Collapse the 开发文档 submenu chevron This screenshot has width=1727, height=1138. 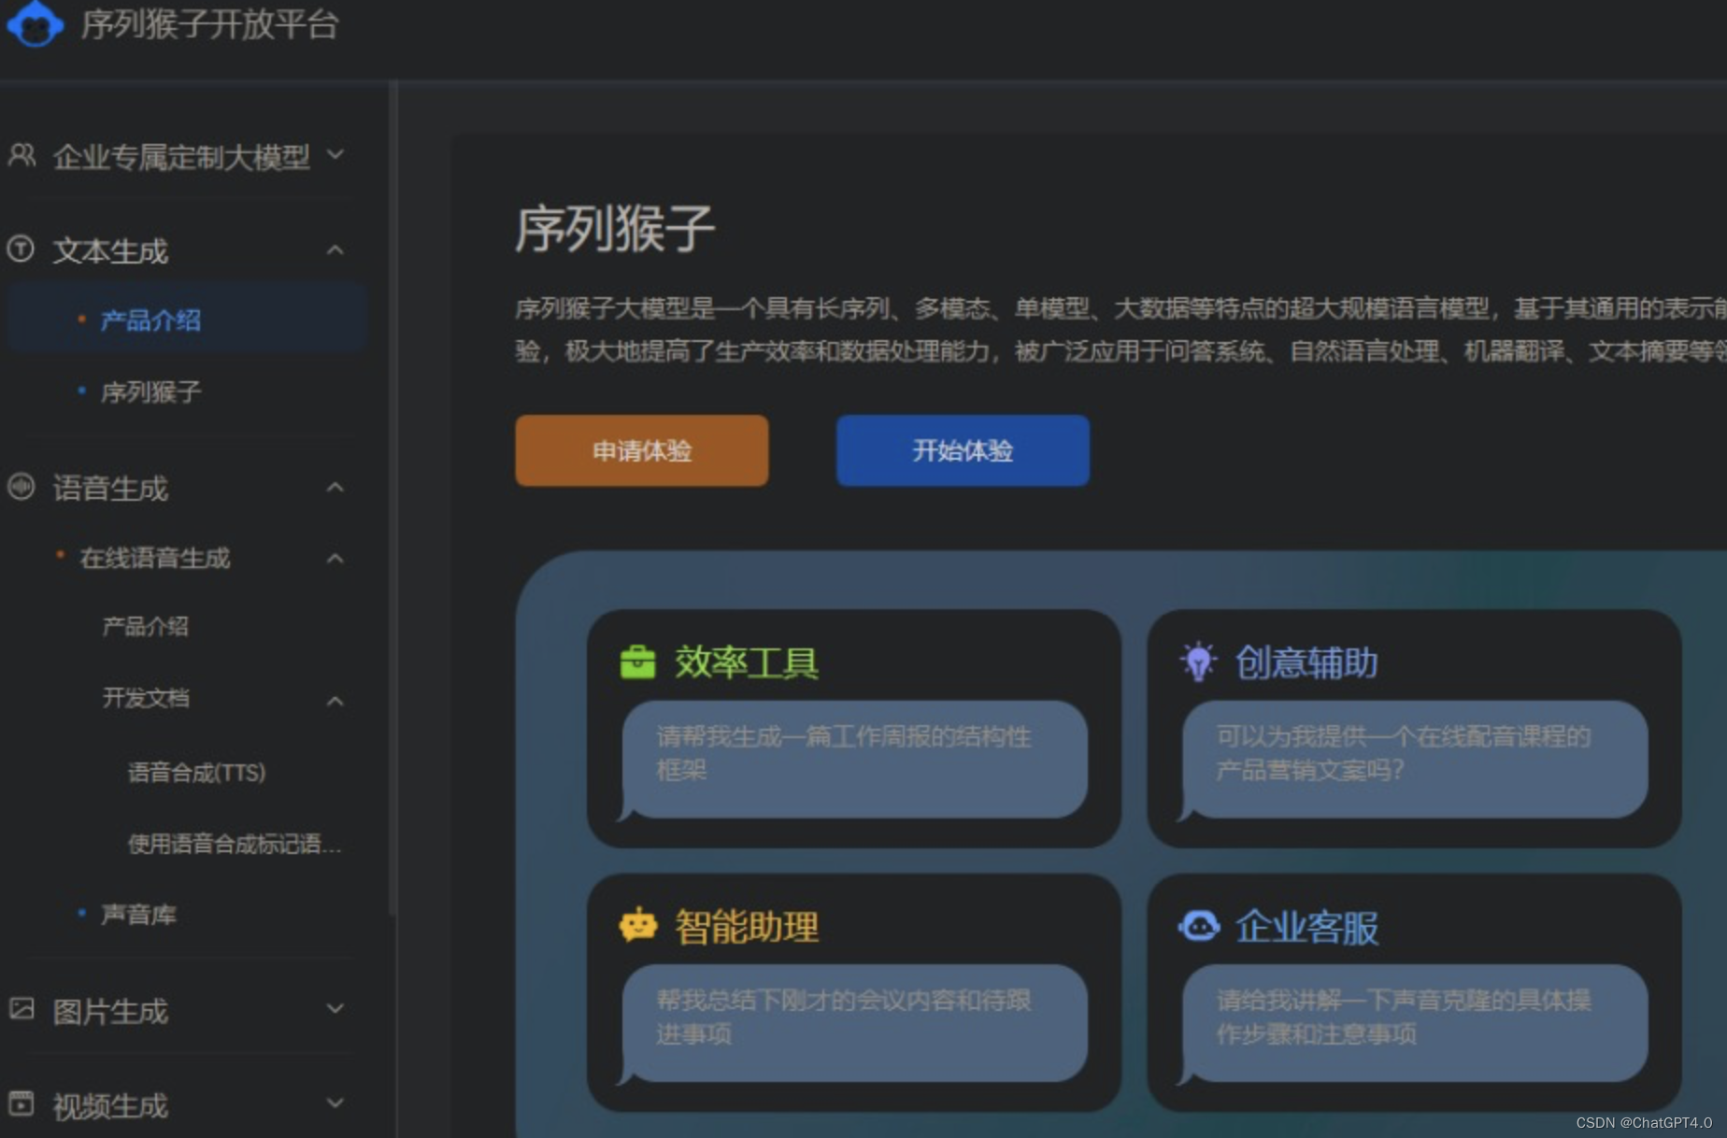pos(335,701)
